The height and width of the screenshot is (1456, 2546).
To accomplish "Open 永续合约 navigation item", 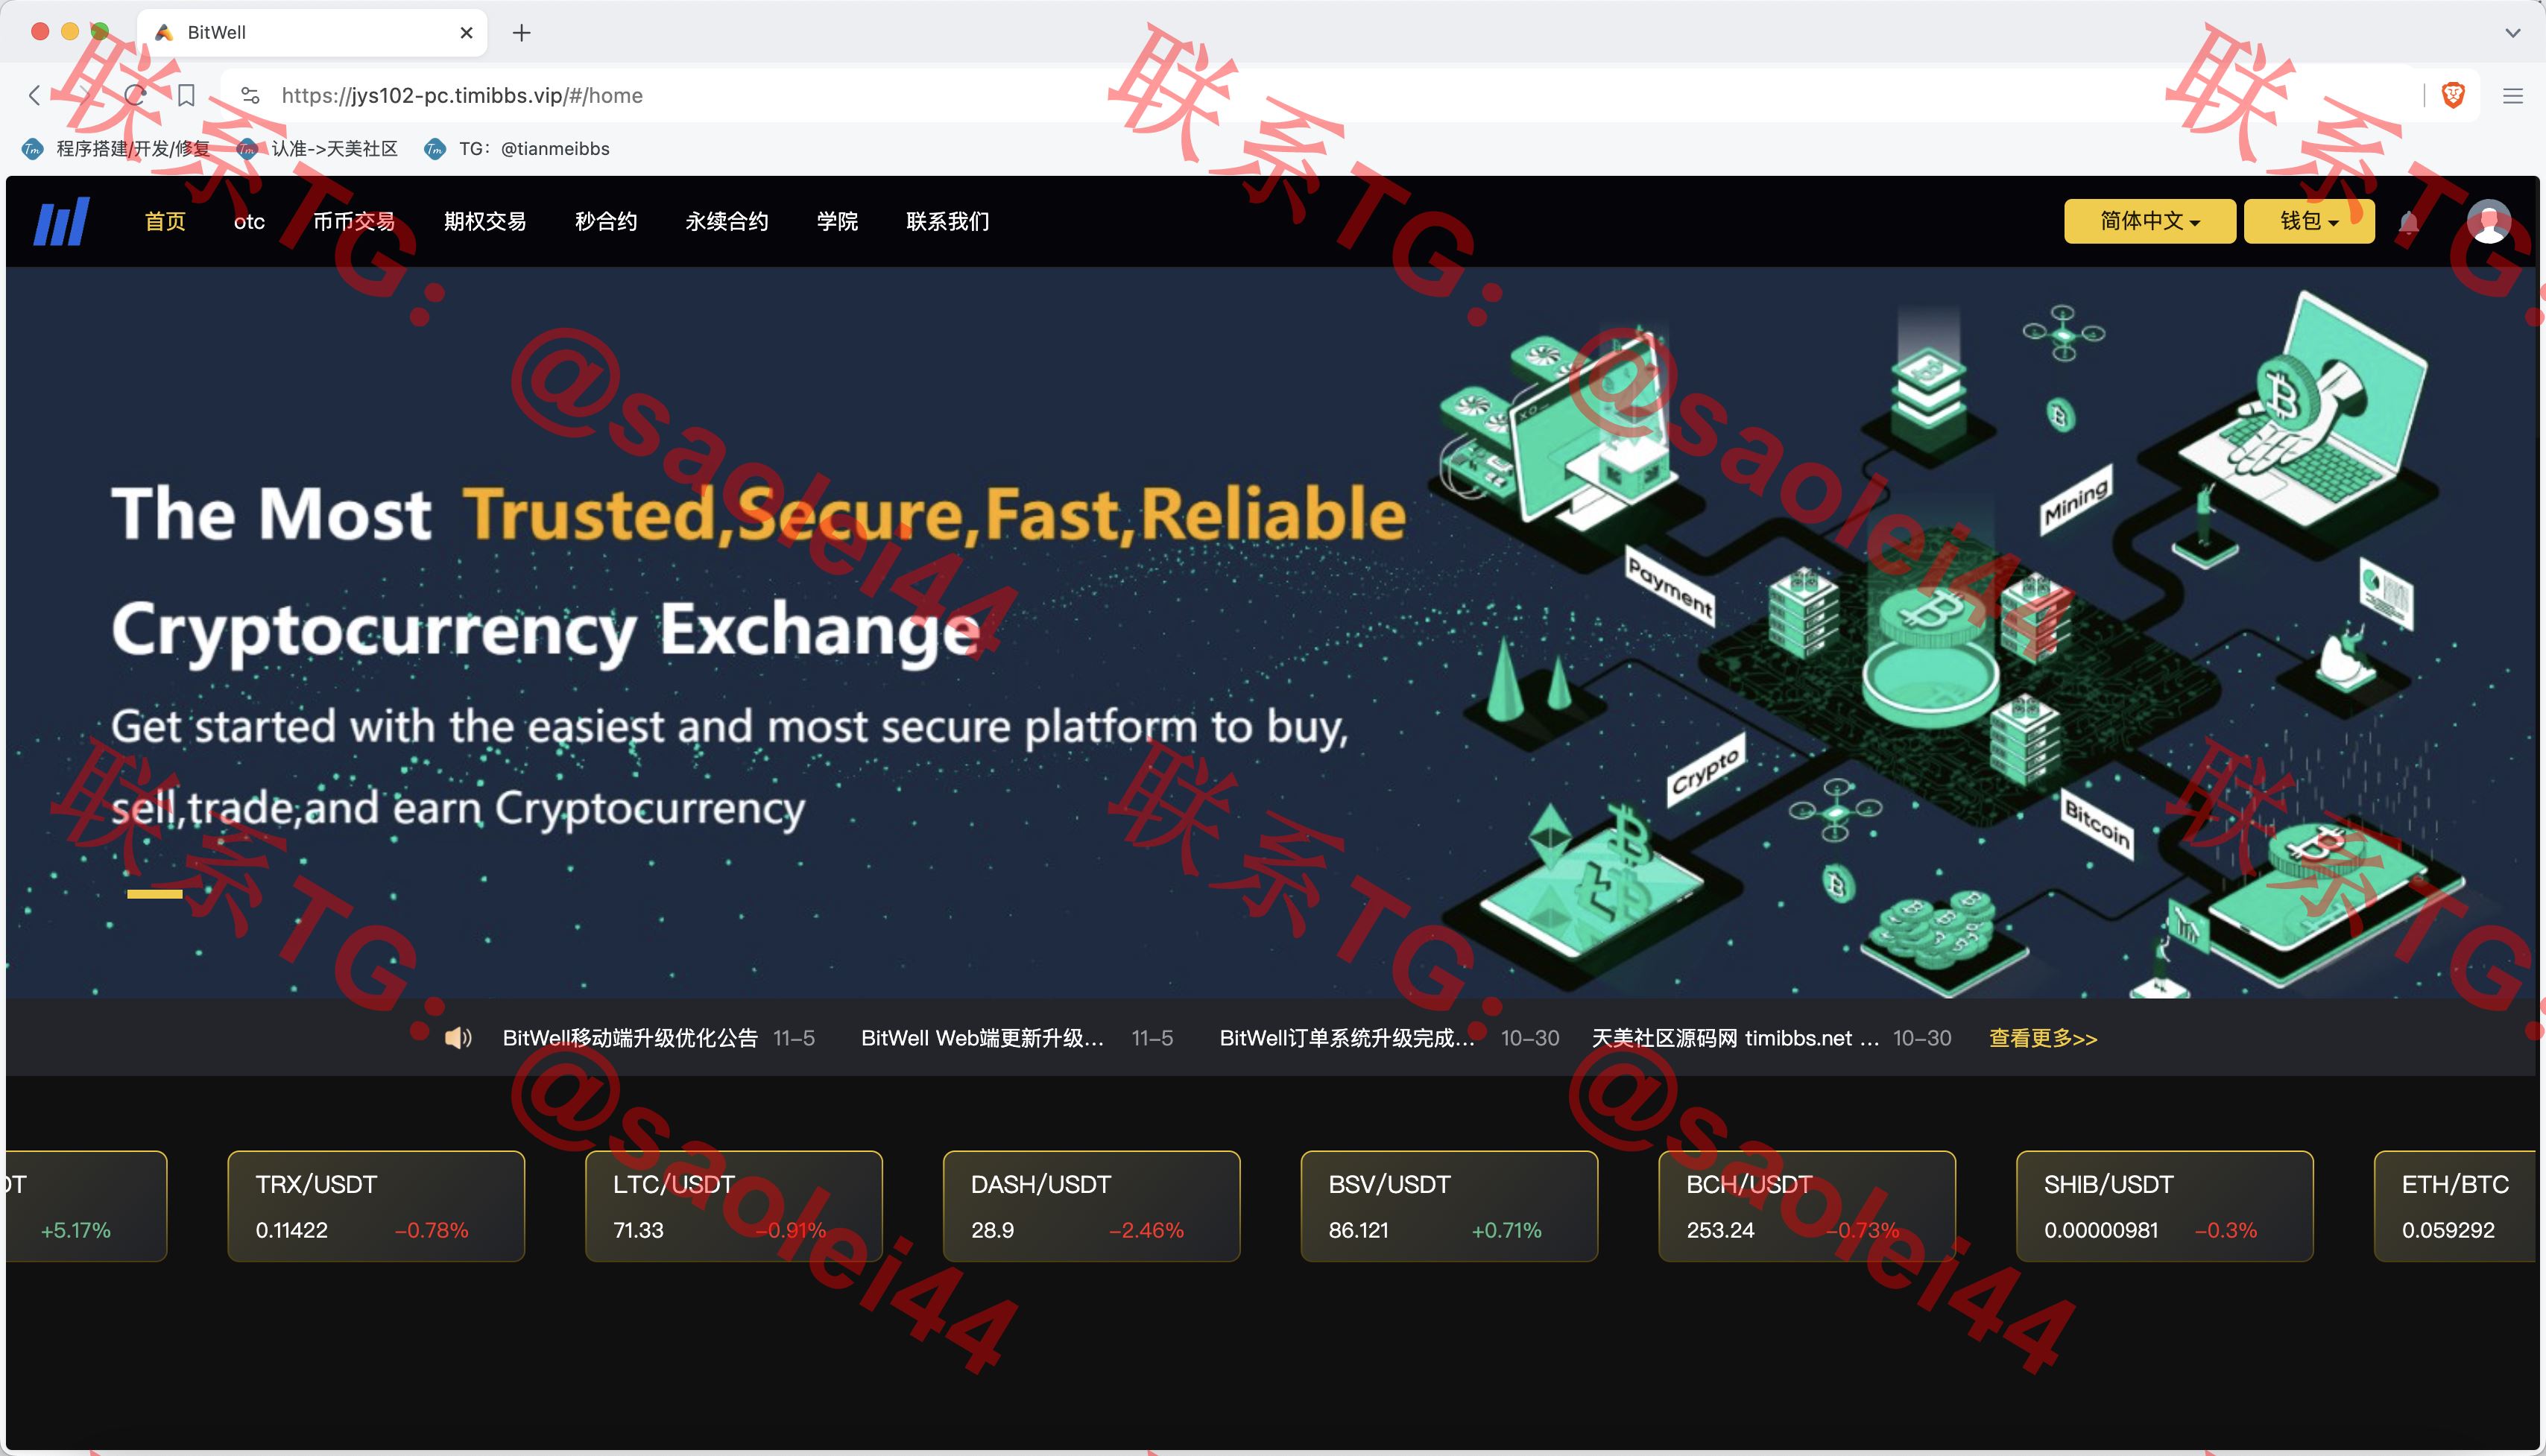I will (x=727, y=221).
